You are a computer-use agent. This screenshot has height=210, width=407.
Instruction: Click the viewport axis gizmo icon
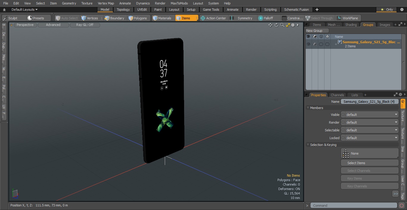click(15, 193)
